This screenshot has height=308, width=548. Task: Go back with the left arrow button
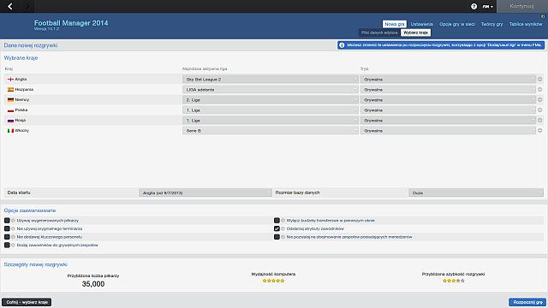click(9, 6)
